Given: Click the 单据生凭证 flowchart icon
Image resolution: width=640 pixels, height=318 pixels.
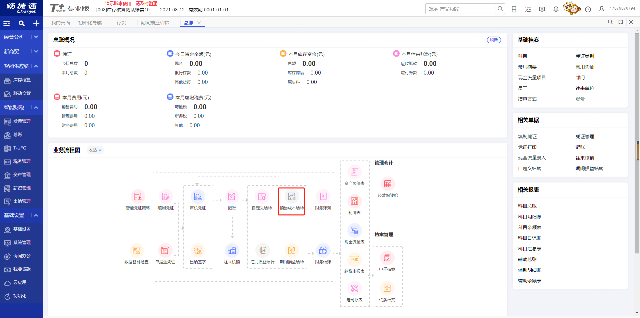Looking at the screenshot, I should 165,250.
